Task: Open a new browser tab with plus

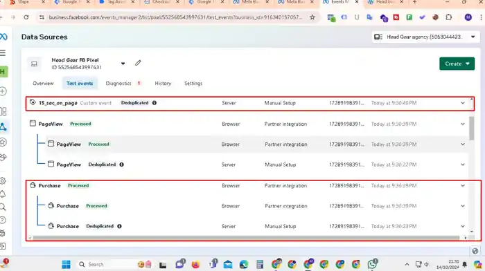Action: pyautogui.click(x=415, y=2)
